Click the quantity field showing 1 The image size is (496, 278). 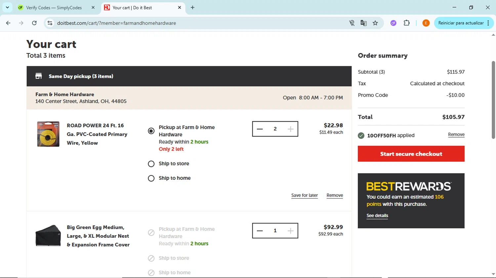pos(275,231)
